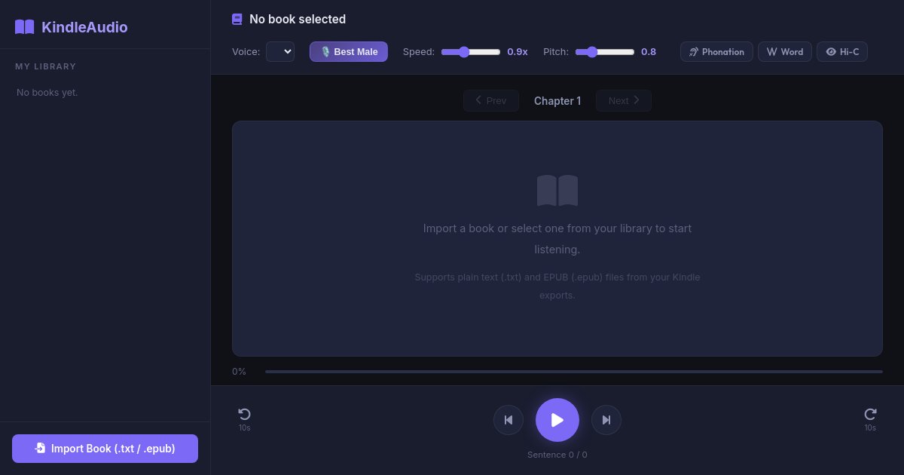Click the 'Supports plain text' hint text
The width and height of the screenshot is (904, 475).
click(x=557, y=287)
